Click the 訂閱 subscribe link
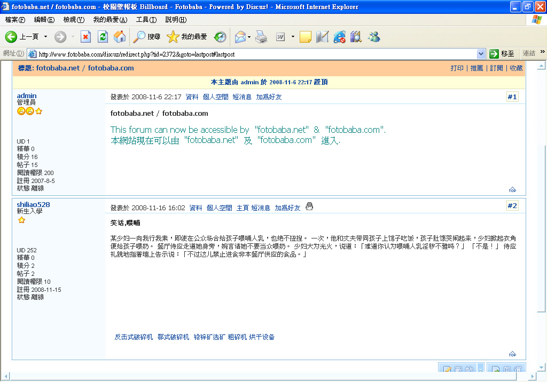 (x=496, y=68)
